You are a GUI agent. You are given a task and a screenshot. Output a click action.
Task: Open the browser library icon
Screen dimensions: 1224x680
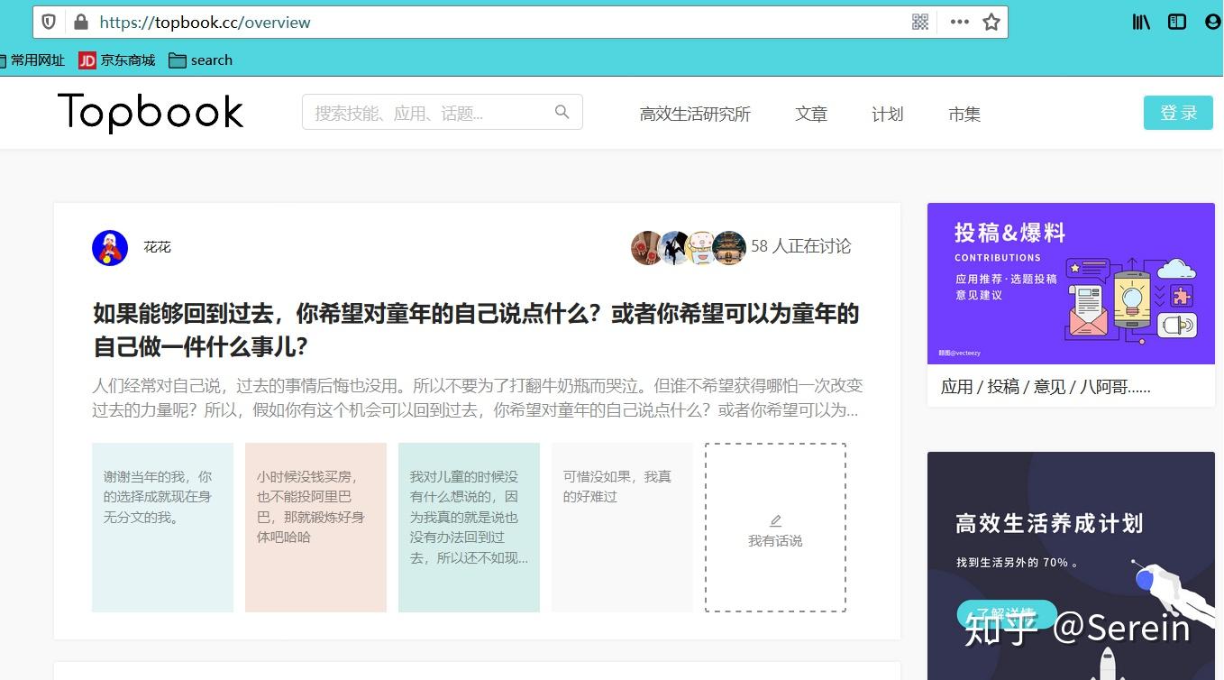1141,22
